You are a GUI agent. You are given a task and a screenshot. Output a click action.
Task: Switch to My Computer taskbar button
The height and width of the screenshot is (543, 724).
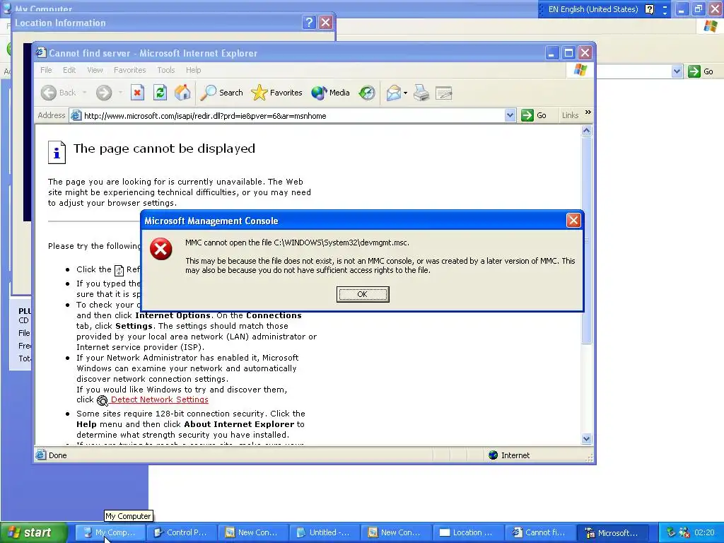(x=110, y=533)
